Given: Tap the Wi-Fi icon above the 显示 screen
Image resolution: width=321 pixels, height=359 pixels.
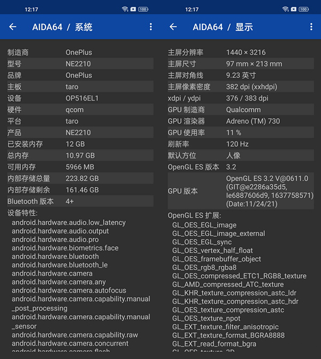Looking at the screenshot, I should 286,9.
